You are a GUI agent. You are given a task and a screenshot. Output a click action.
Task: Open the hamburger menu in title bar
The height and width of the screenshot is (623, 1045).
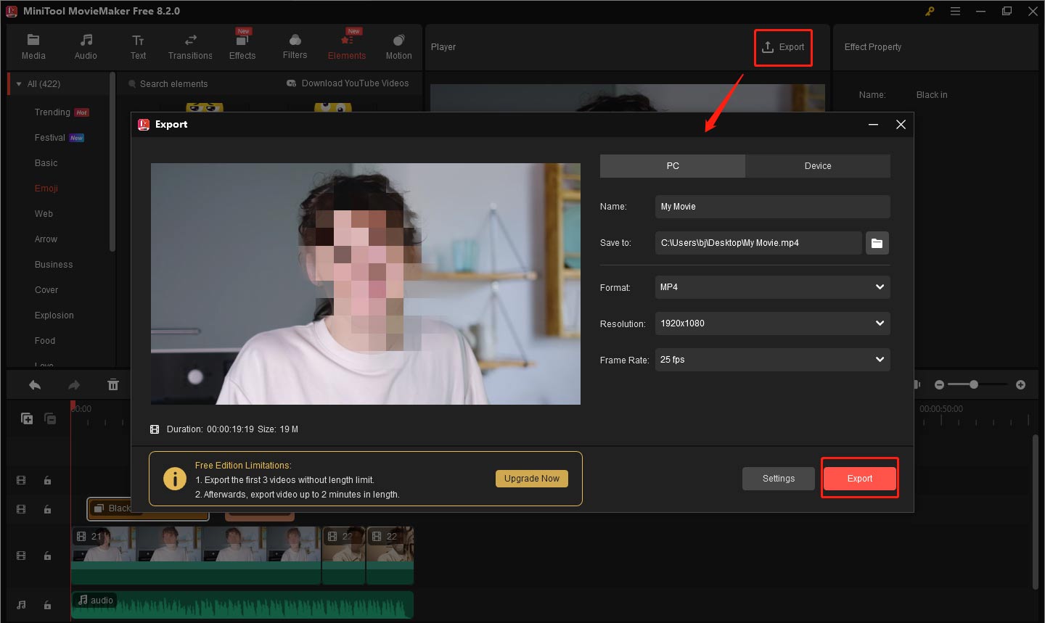(x=956, y=11)
